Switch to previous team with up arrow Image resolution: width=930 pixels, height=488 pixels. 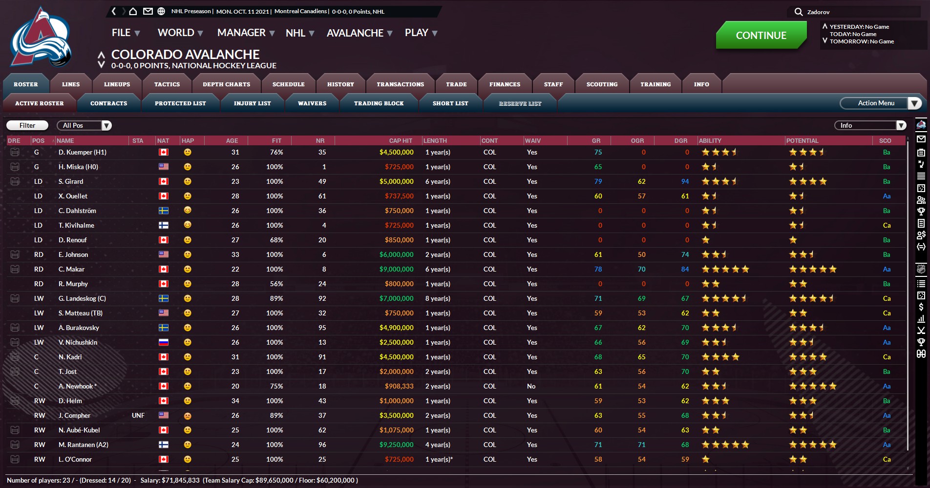point(101,55)
